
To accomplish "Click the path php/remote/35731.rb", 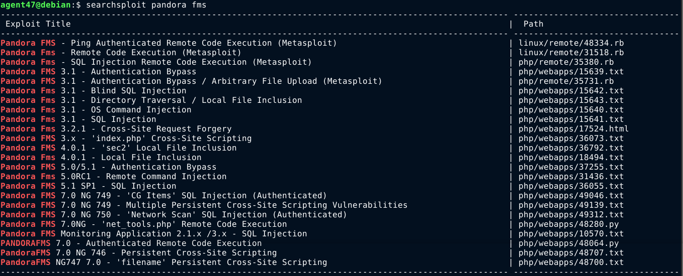I will tap(566, 81).
